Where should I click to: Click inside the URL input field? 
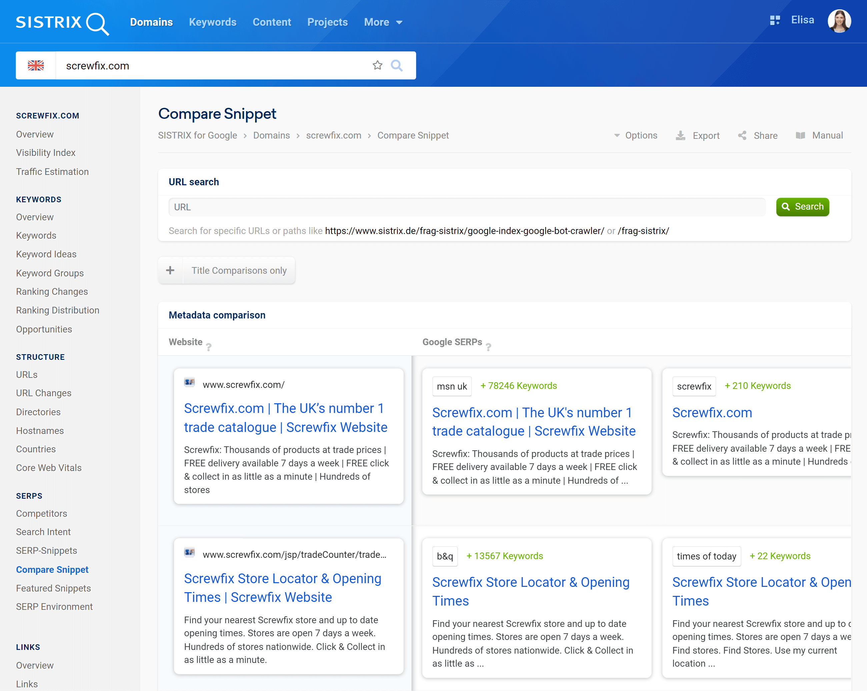(402, 207)
